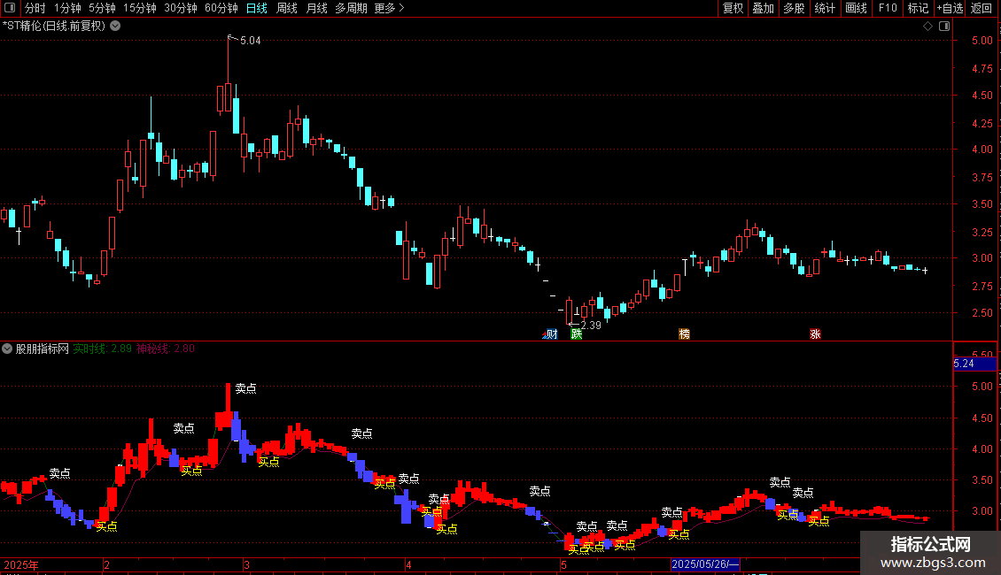The width and height of the screenshot is (1001, 575).
Task: Select the 周线 weekly chart tab
Action: (x=287, y=8)
